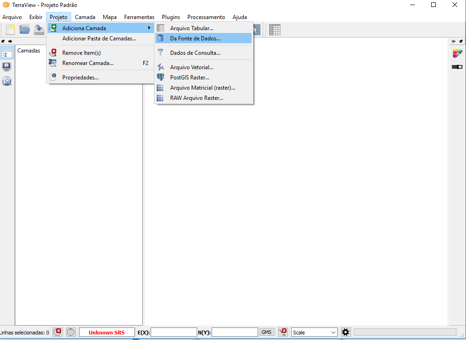466x340 pixels.
Task: Click the Linhas selecionadas: 0 status text
Action: (x=24, y=333)
